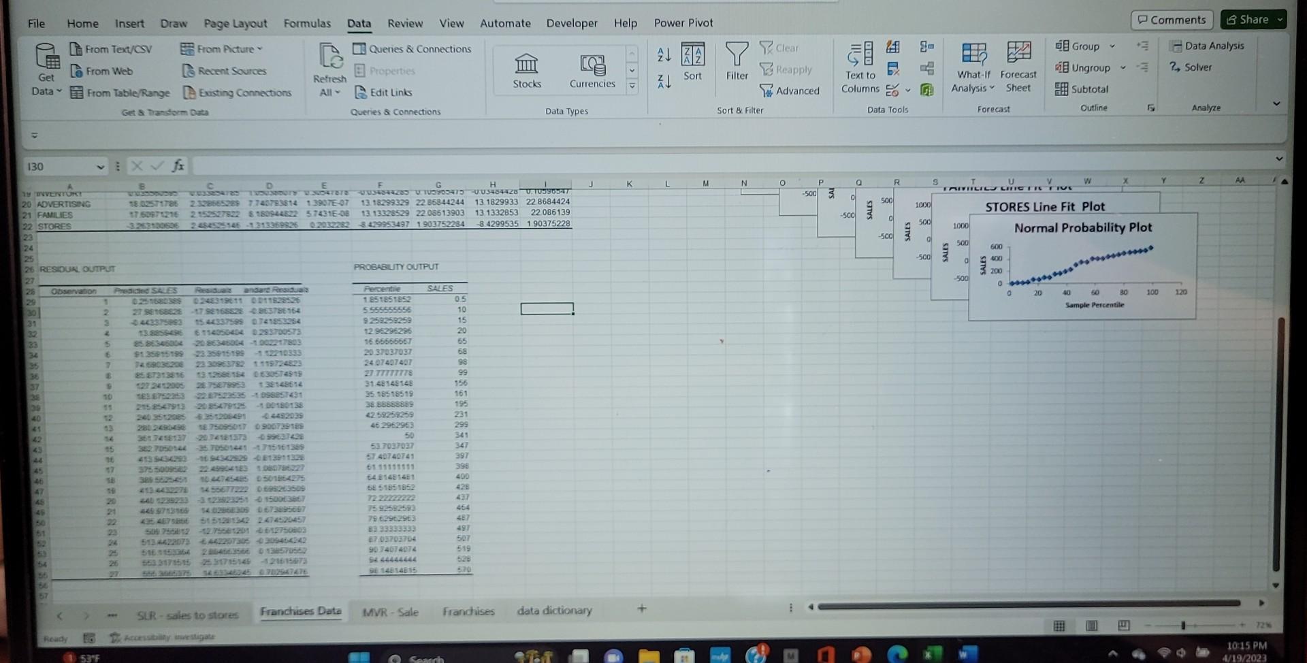Add a new sheet

pos(641,609)
